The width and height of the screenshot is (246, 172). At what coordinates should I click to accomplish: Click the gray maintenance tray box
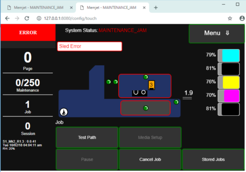click(145, 108)
